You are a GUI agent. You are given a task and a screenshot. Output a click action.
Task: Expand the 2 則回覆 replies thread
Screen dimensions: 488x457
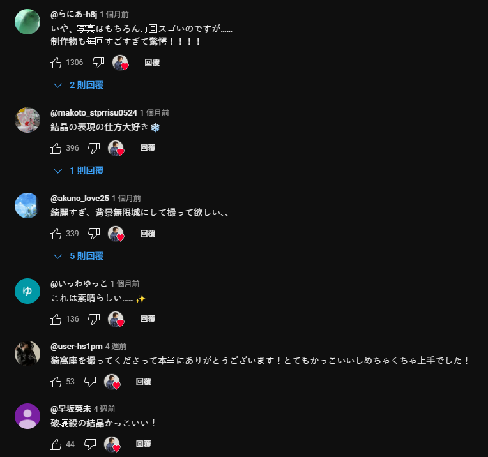click(79, 85)
